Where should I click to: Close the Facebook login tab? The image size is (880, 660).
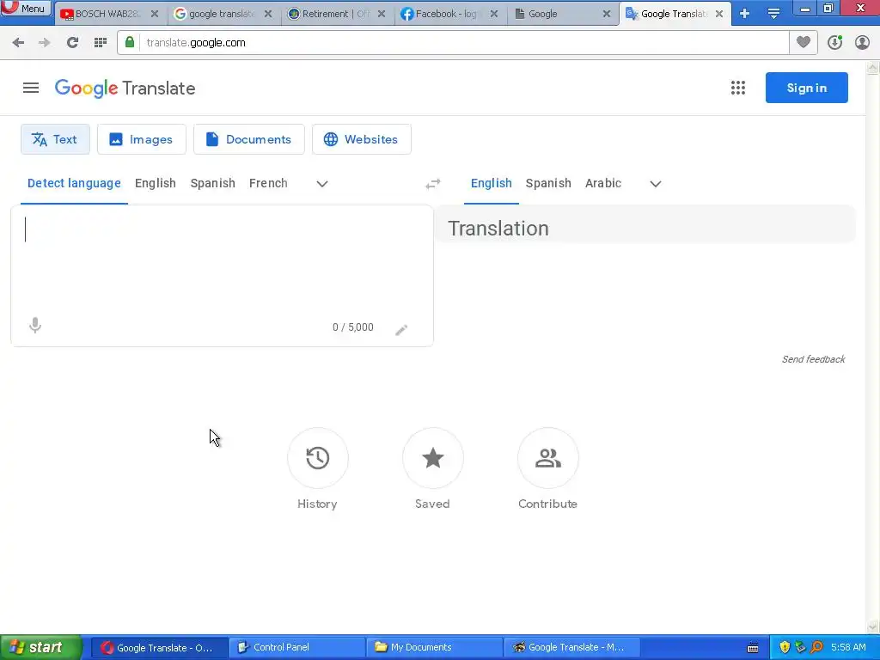tap(494, 14)
